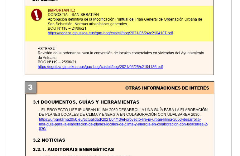Click the 'OTRAS INFORMACIONES DE INTERÉS' header
The width and height of the screenshot is (240, 156).
coord(167,88)
